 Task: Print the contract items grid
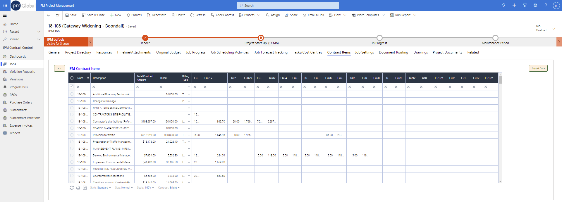click(x=78, y=188)
